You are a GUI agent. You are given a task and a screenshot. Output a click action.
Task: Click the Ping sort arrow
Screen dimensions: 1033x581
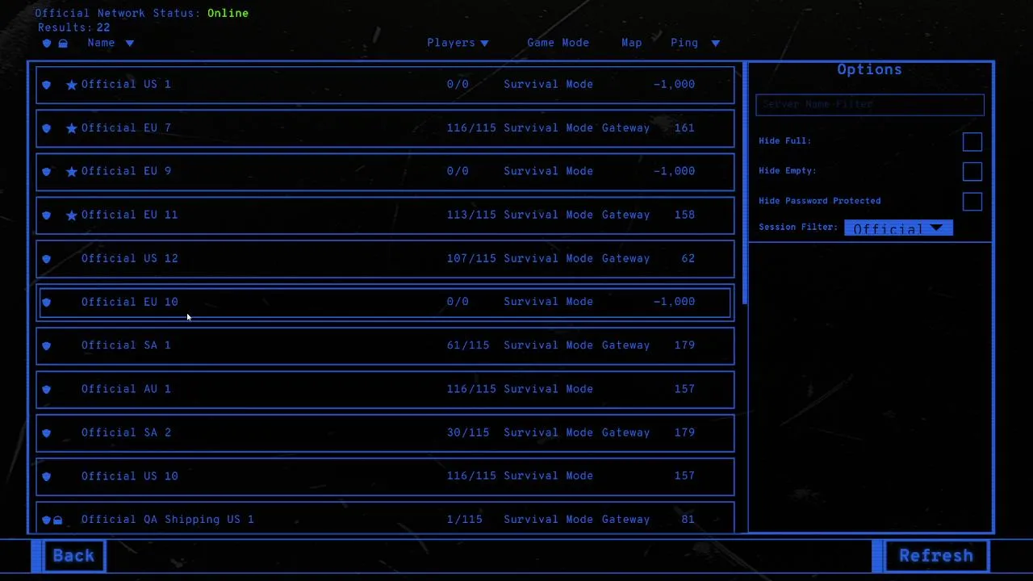pos(715,44)
